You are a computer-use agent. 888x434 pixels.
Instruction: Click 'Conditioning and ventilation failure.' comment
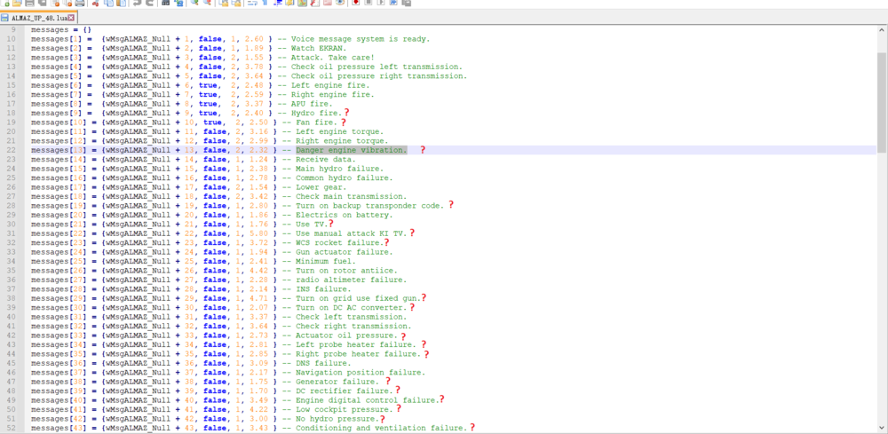click(x=381, y=429)
